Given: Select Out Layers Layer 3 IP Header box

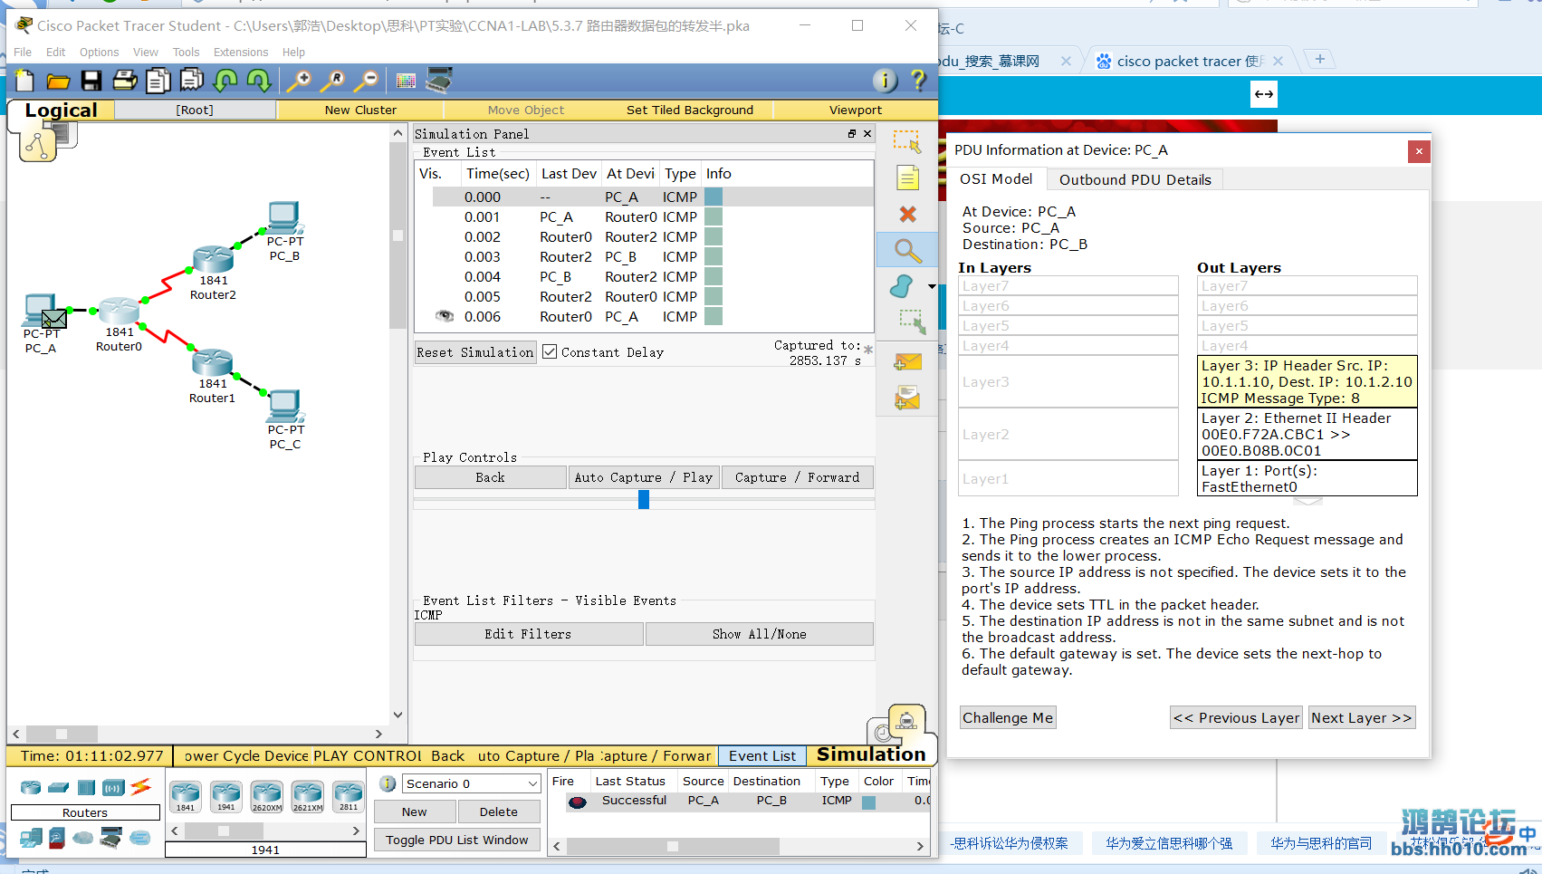Looking at the screenshot, I should [1307, 381].
